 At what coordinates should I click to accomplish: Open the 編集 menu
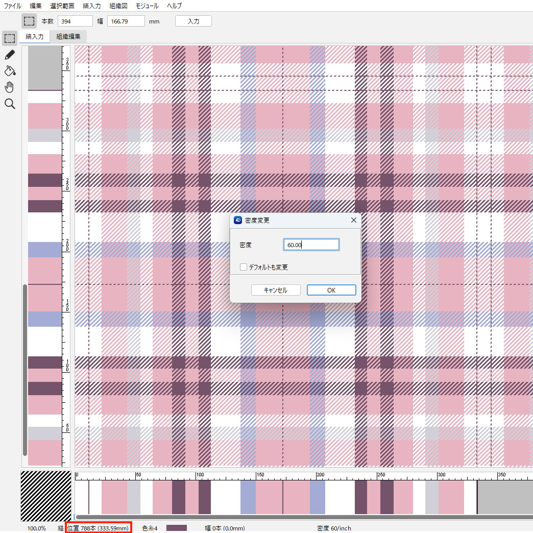coord(36,6)
